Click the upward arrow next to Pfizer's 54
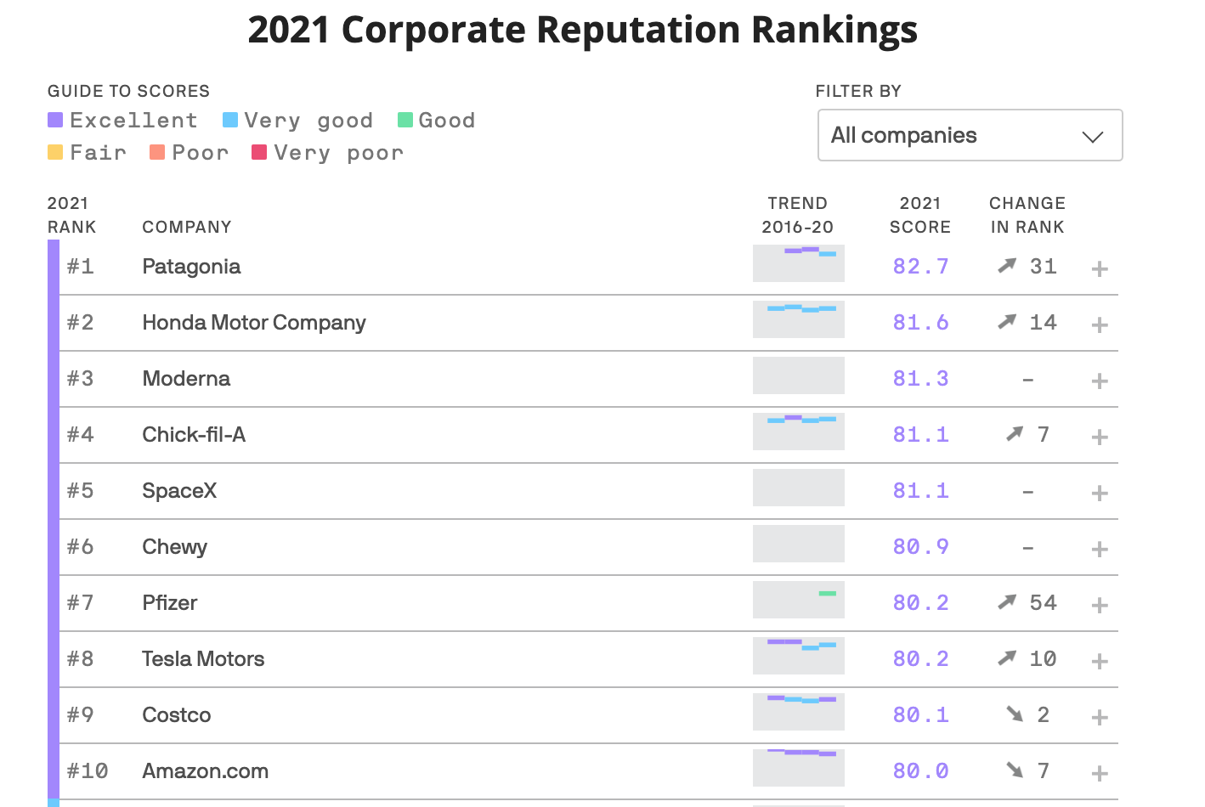 [x=1005, y=601]
